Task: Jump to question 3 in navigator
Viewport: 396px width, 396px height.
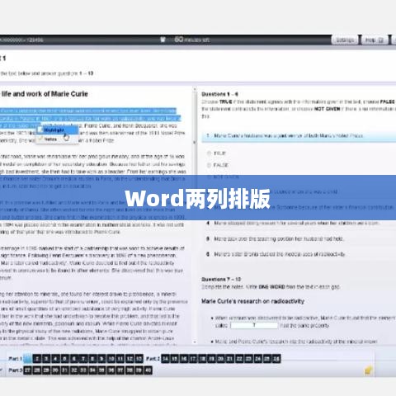Action: (46, 359)
